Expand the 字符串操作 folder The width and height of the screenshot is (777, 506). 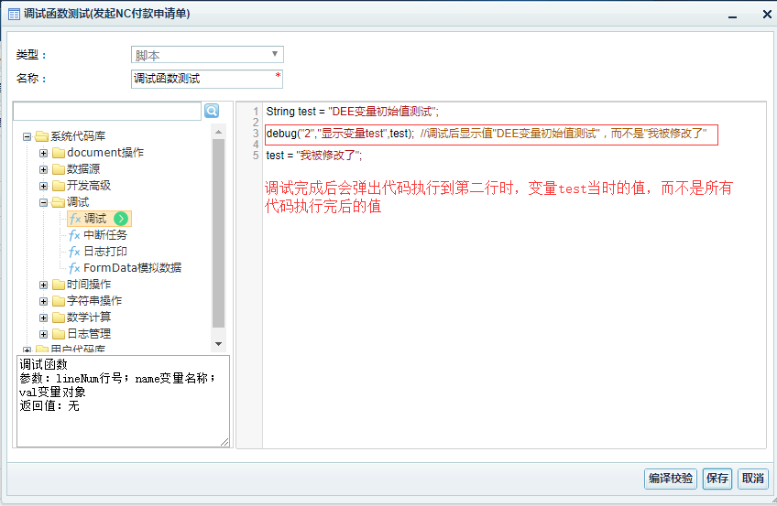click(44, 301)
